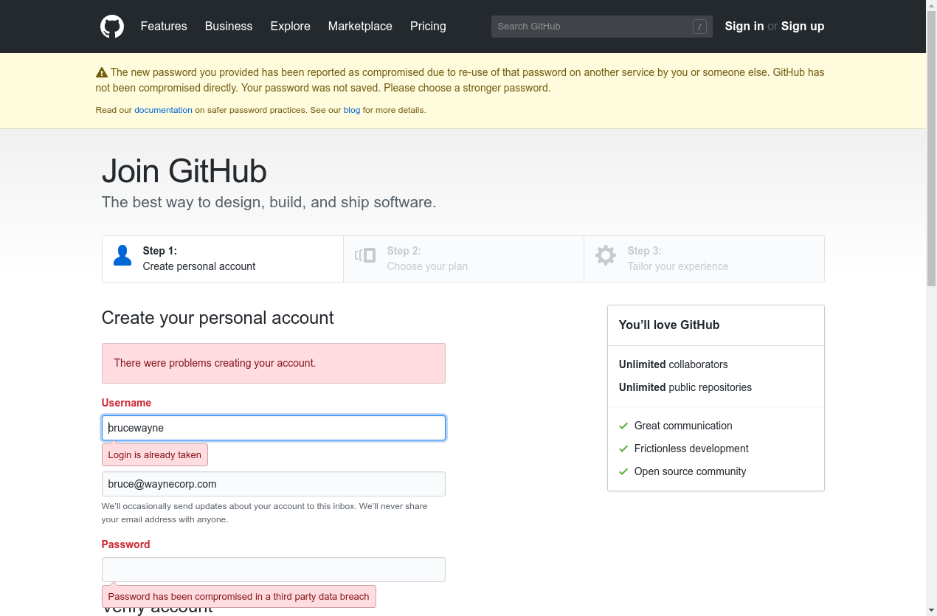Click the warning triangle icon in banner

point(102,72)
